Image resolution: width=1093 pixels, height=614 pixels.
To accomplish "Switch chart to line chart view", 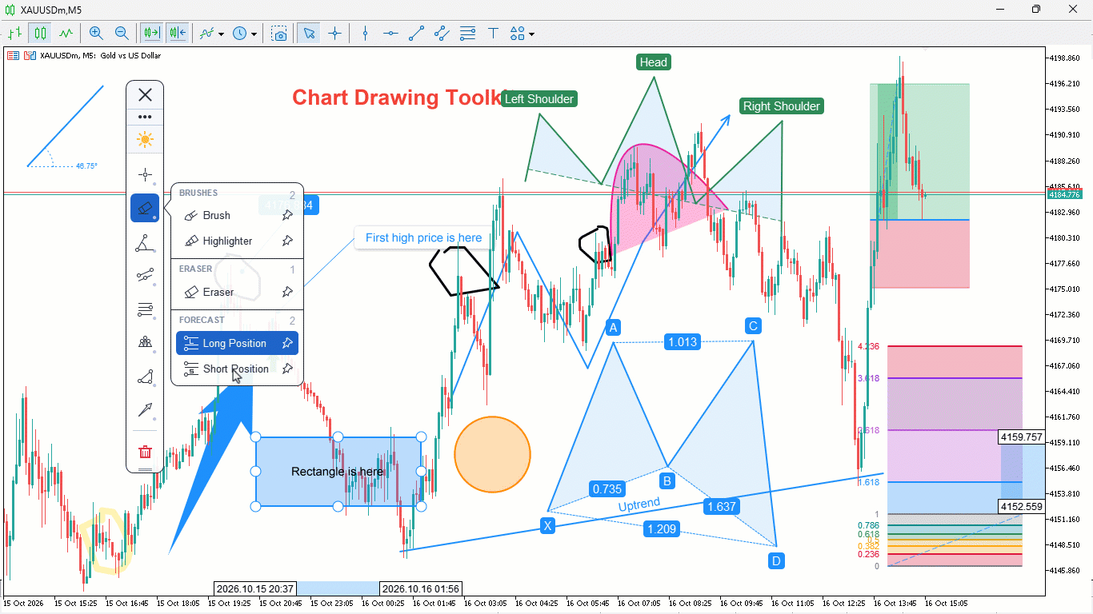I will coord(66,34).
